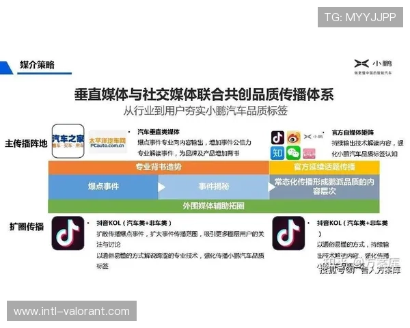Click the 汽车垂直类媒体 bullet heading
Image resolution: width=410 pixels, height=328 pixels.
pyautogui.click(x=159, y=132)
